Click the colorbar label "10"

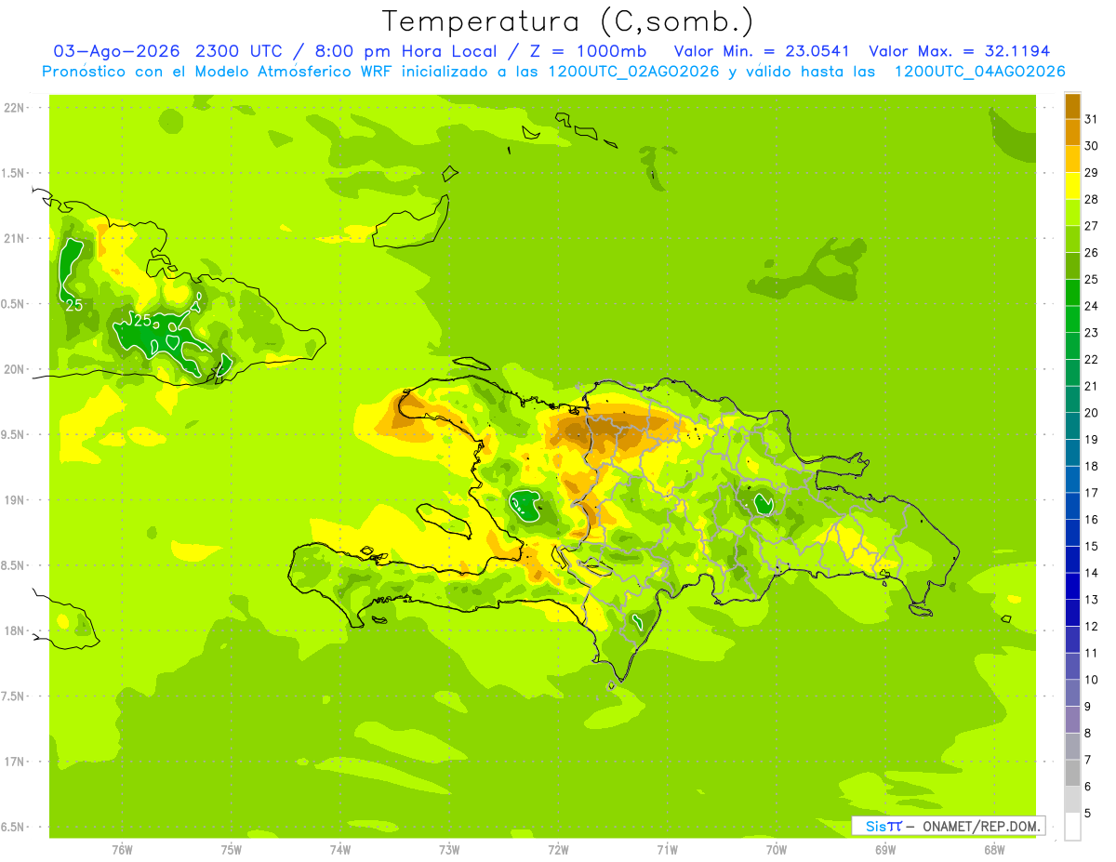1092,680
